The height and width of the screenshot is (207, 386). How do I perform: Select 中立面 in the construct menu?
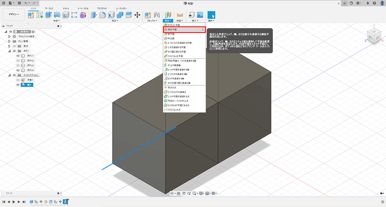click(171, 38)
